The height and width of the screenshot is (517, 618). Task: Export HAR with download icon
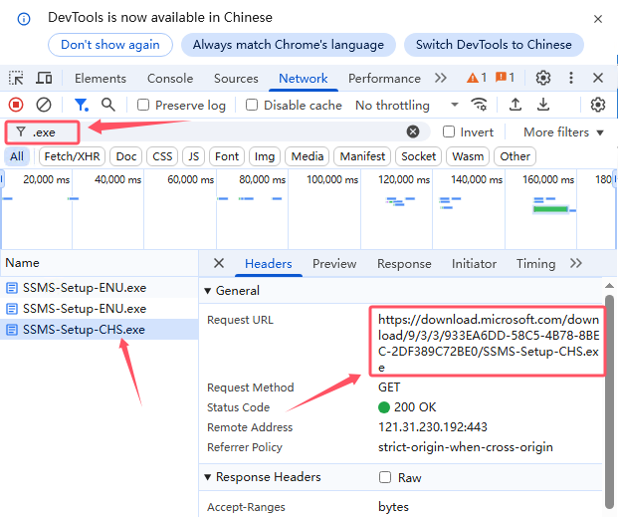[x=543, y=105]
